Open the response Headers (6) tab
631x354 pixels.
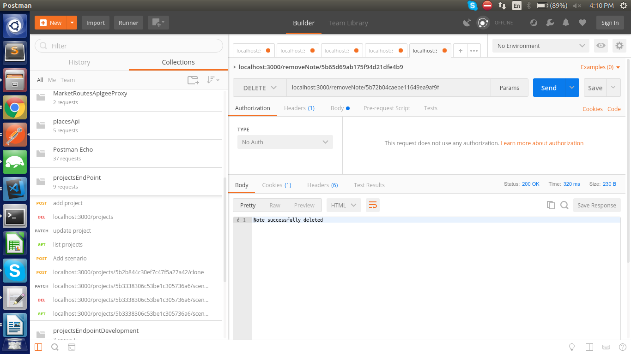(322, 185)
